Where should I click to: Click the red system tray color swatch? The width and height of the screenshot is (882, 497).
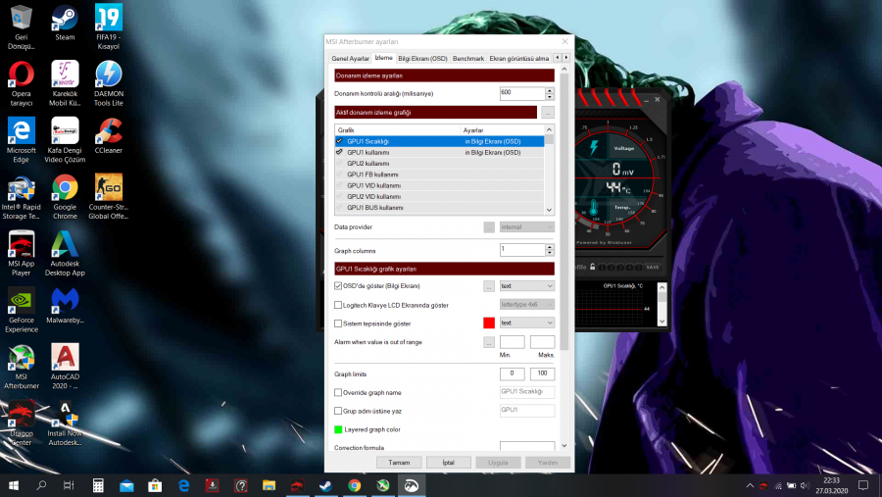point(489,323)
